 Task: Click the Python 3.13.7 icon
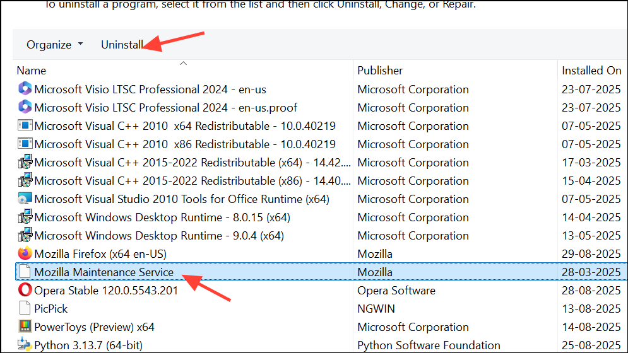click(25, 345)
